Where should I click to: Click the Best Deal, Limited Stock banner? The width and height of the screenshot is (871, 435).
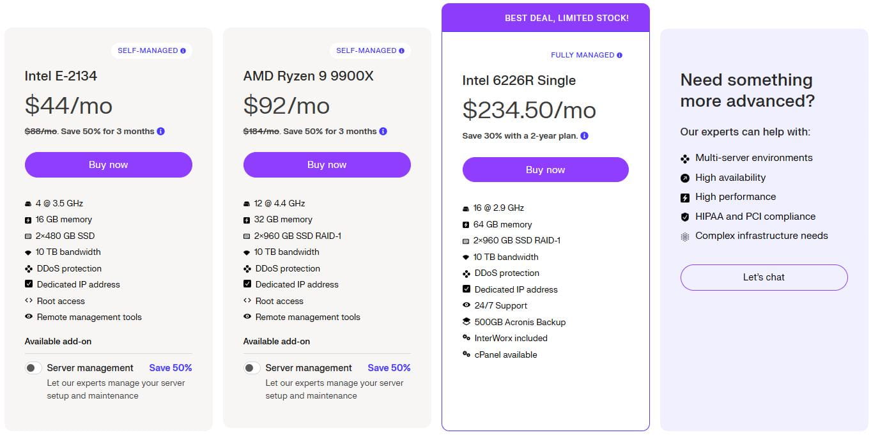(x=566, y=18)
